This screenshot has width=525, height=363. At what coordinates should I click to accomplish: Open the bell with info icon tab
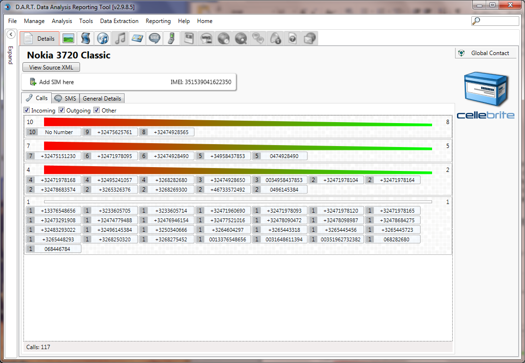click(x=275, y=38)
